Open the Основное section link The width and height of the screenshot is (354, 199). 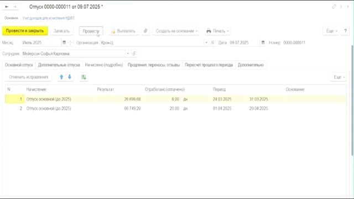point(11,18)
